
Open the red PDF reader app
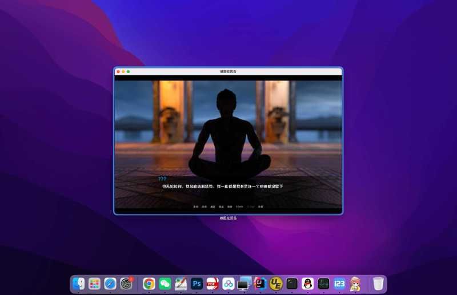pyautogui.click(x=213, y=284)
